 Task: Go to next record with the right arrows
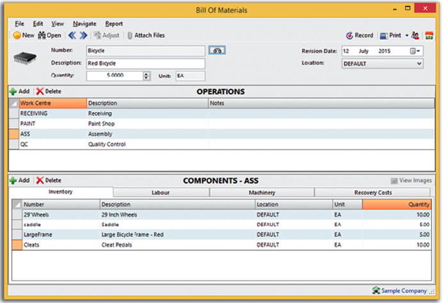coord(83,35)
